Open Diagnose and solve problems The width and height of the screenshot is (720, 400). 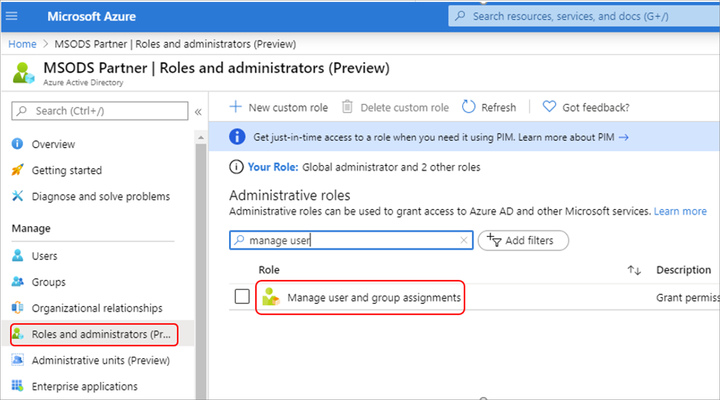pos(101,196)
